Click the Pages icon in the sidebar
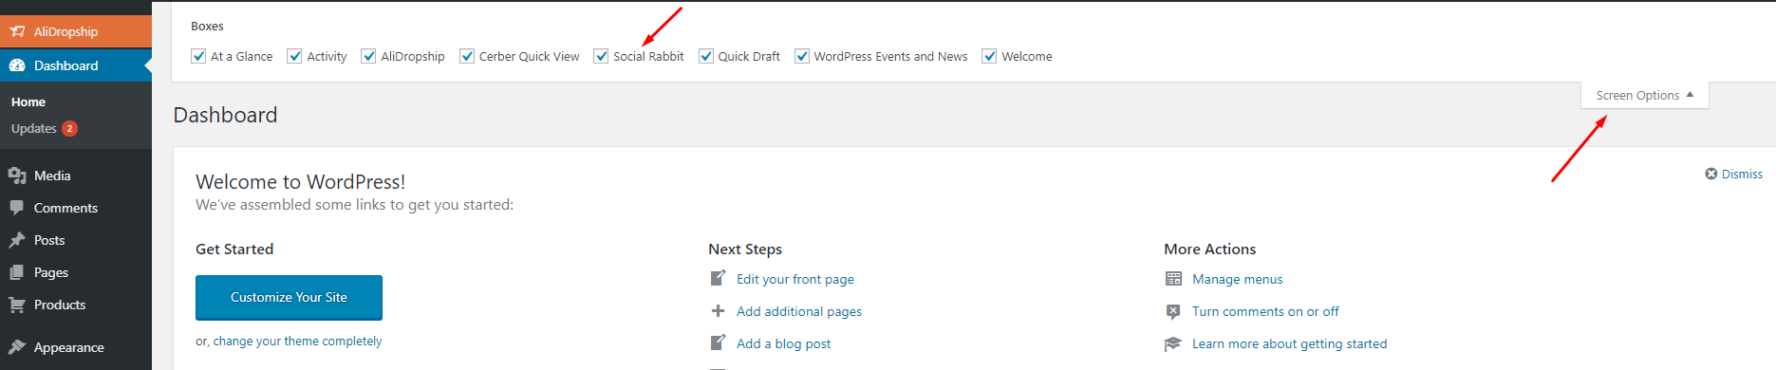 17,272
